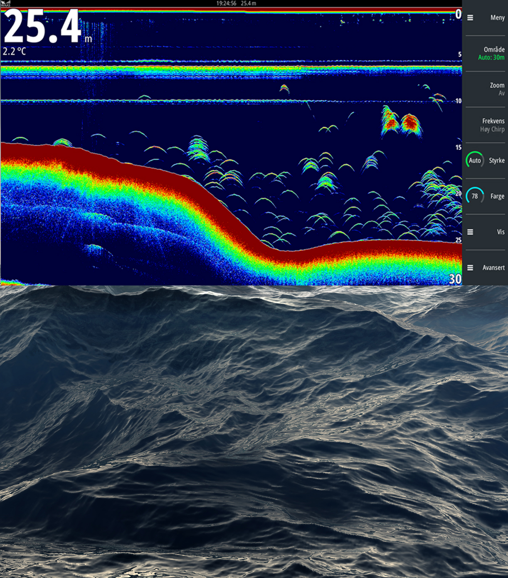Click the Vis hamburger icon

tap(470, 232)
